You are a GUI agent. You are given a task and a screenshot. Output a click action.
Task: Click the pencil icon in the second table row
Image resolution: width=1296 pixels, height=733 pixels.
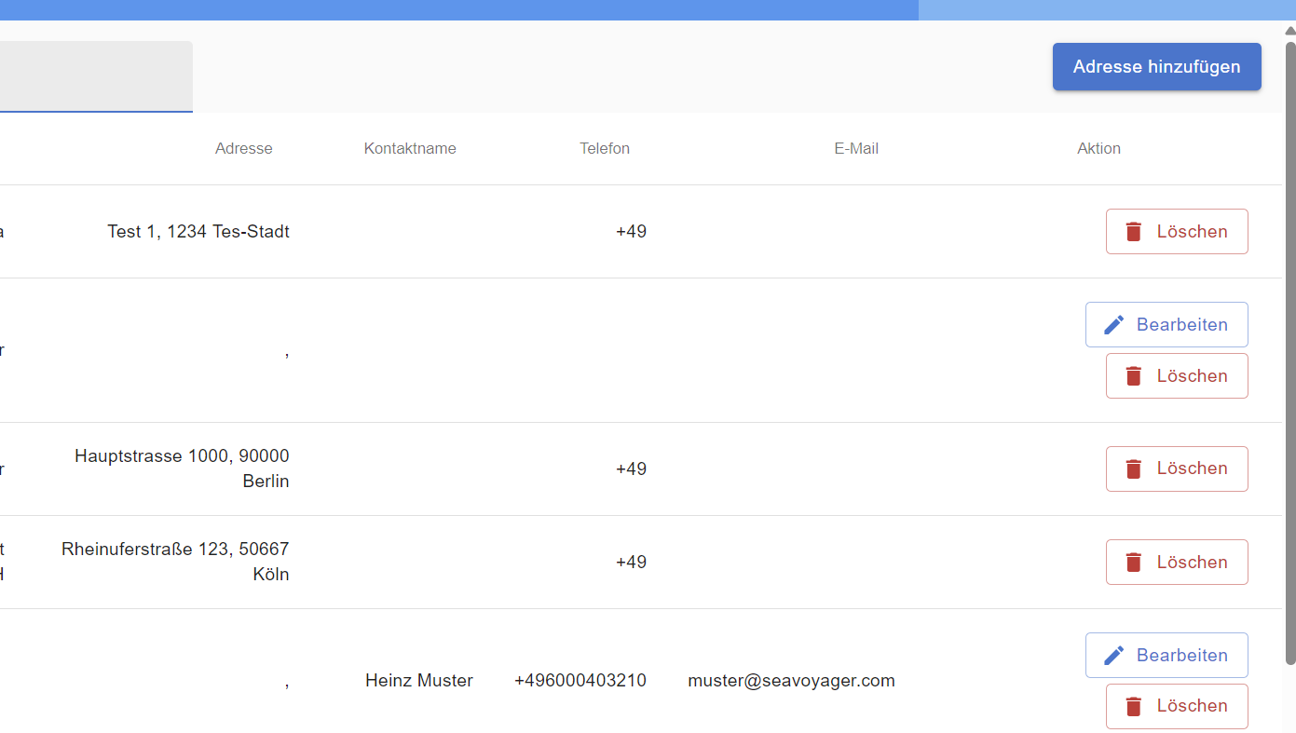(1113, 325)
